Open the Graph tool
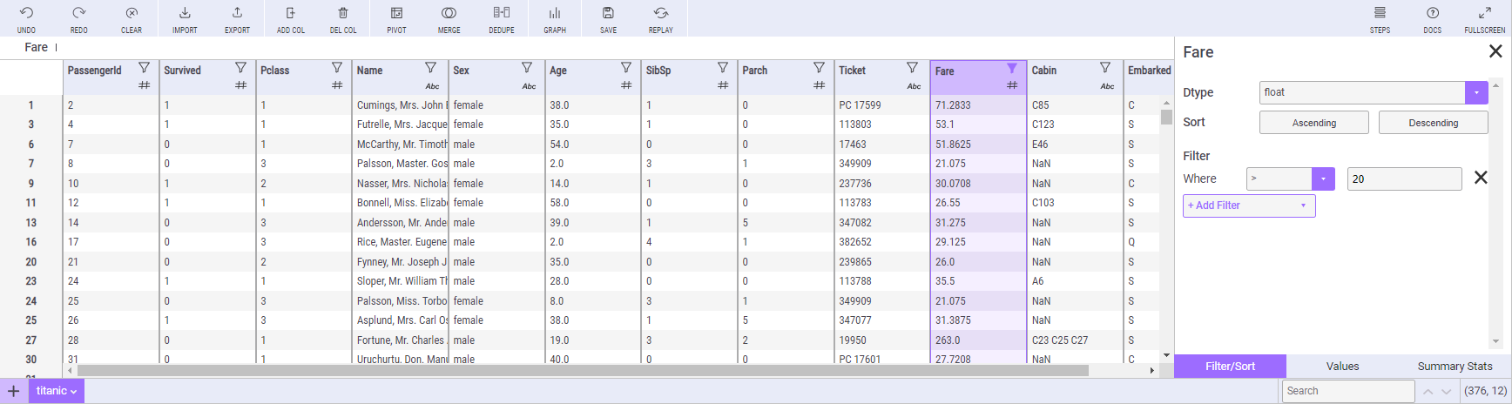The image size is (1512, 404). point(555,18)
